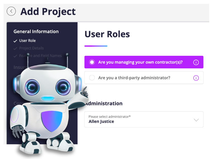Image resolution: width=218 pixels, height=159 pixels.
Task: Click the Add Project page title
Action: tap(48, 11)
